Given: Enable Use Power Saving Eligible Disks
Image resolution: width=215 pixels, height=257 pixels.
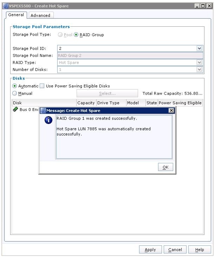Looking at the screenshot, I should (x=42, y=86).
